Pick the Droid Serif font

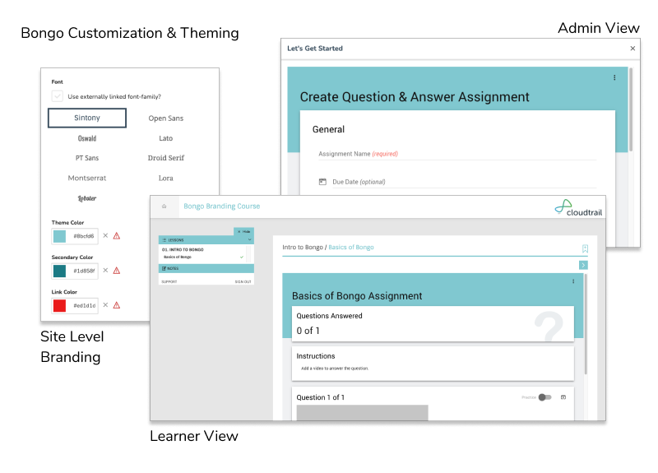click(166, 158)
